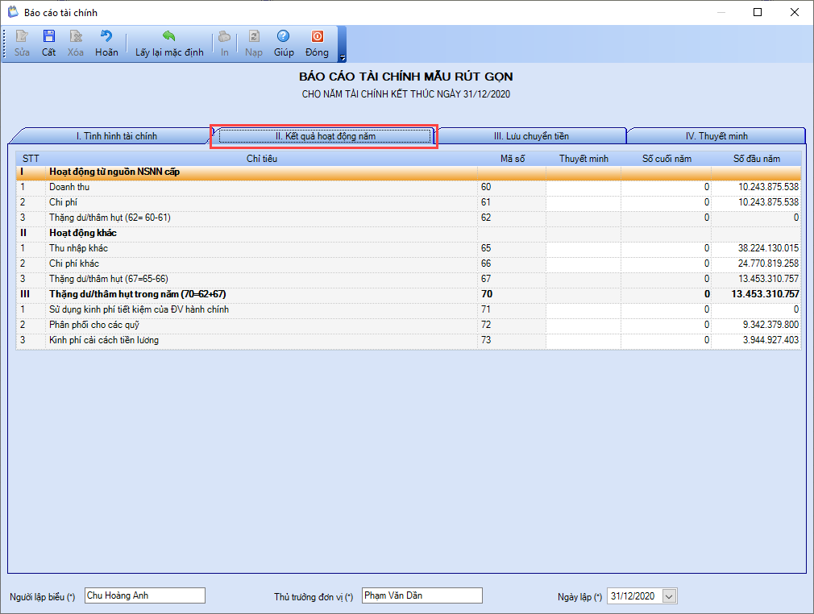This screenshot has height=614, width=814.
Task: Open III. Lưu chuyển tiền tab
Action: [531, 136]
